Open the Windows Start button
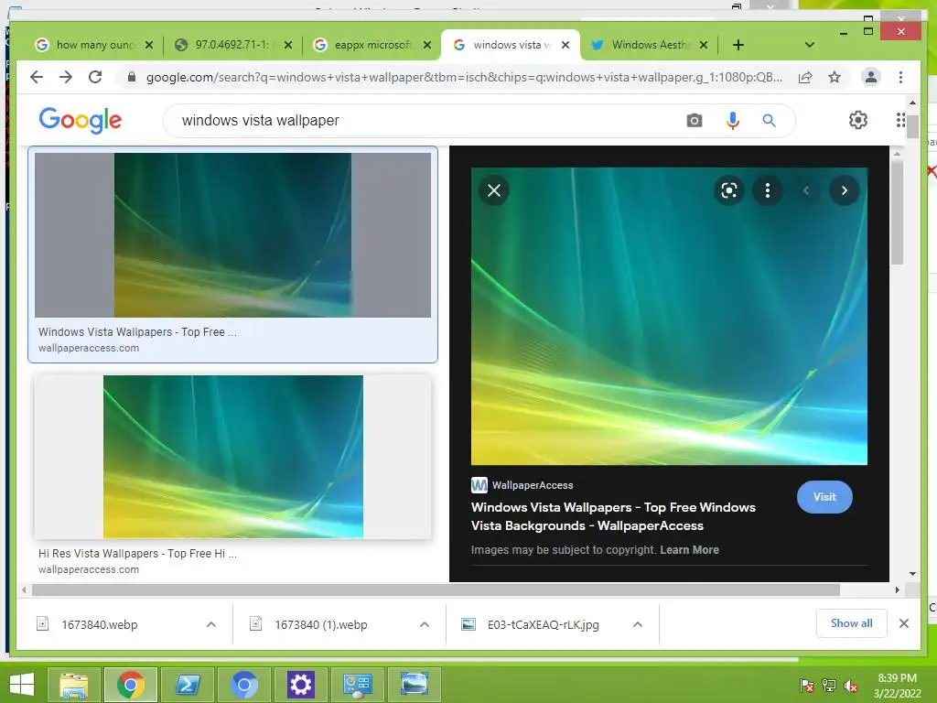This screenshot has width=937, height=703. point(22,685)
